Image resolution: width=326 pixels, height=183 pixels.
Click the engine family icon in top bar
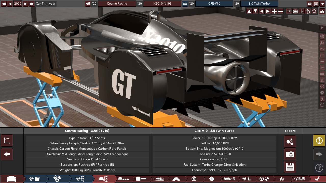click(185, 4)
